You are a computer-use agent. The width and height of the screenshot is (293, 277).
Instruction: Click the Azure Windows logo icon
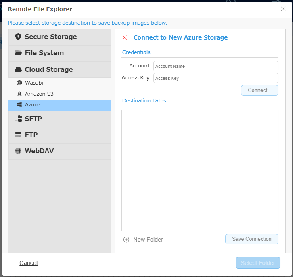19,105
